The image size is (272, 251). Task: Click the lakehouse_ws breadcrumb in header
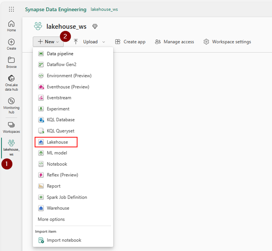(x=104, y=9)
